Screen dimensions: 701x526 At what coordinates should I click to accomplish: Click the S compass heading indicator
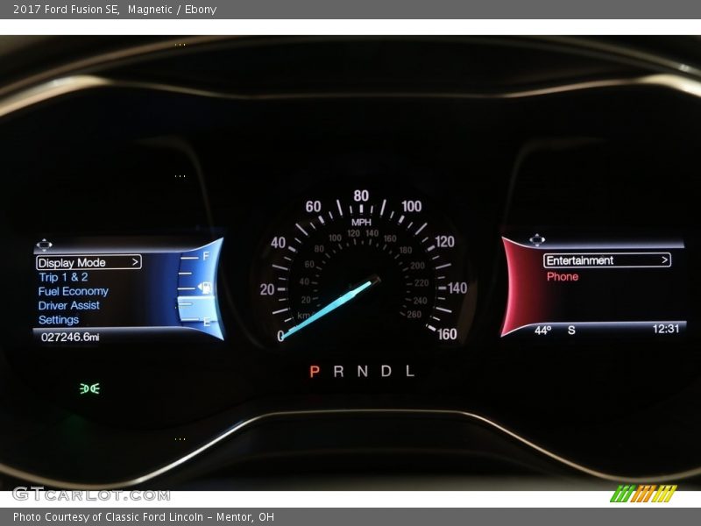(571, 331)
